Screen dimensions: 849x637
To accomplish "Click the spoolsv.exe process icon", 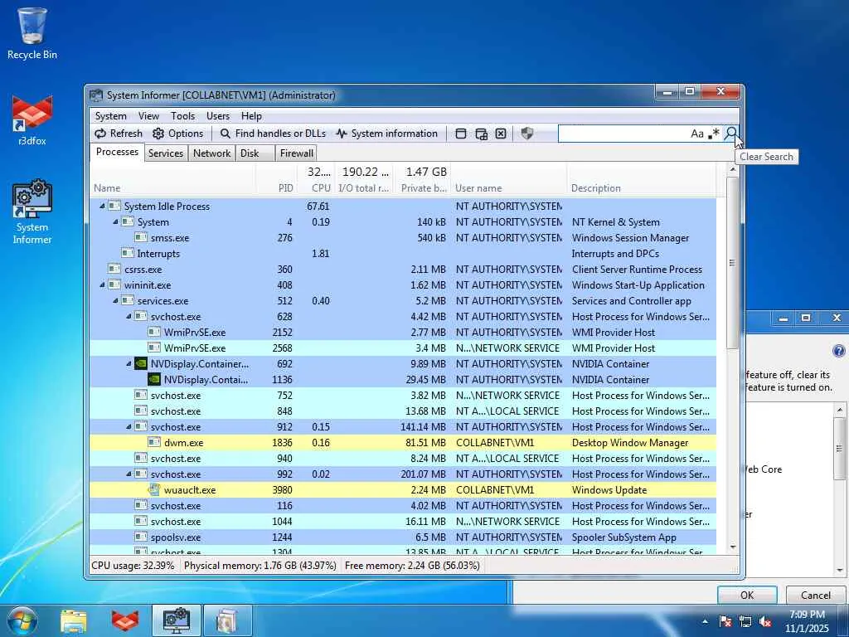I will 141,537.
